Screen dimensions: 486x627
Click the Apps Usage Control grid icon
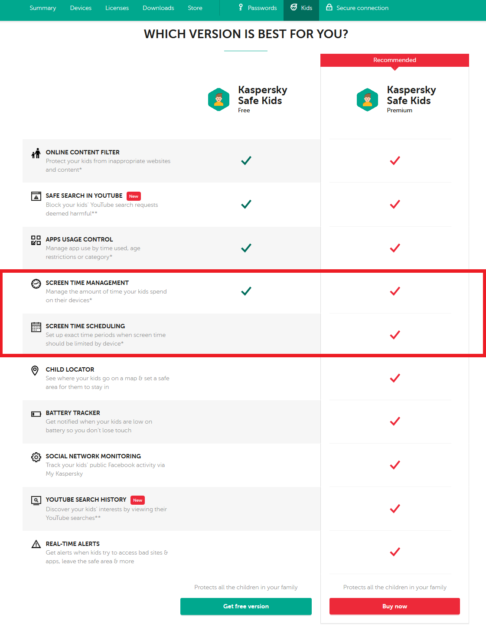36,240
